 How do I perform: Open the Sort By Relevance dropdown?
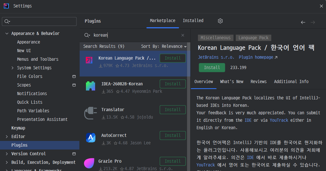pyautogui.click(x=164, y=46)
